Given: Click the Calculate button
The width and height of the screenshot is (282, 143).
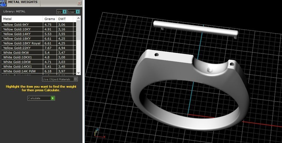Looking at the screenshot, I should tap(41, 98).
